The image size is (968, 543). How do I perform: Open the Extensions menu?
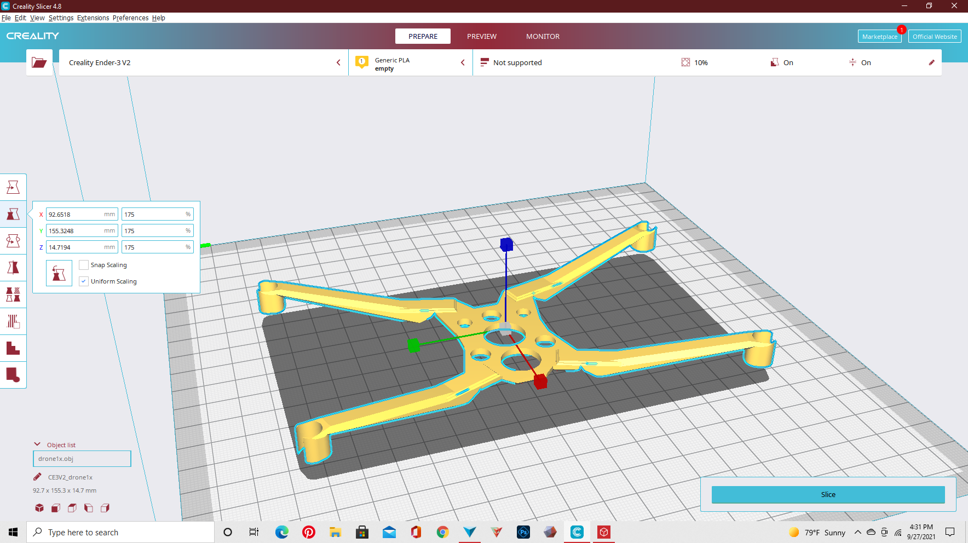93,18
